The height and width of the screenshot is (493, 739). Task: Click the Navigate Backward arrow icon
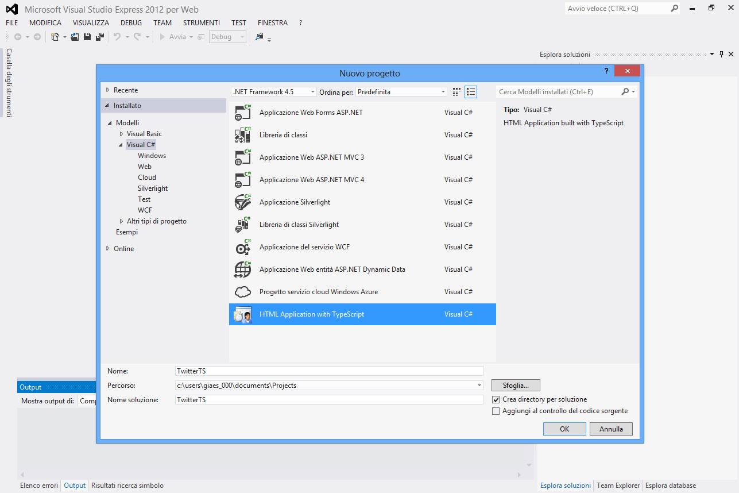coord(18,37)
